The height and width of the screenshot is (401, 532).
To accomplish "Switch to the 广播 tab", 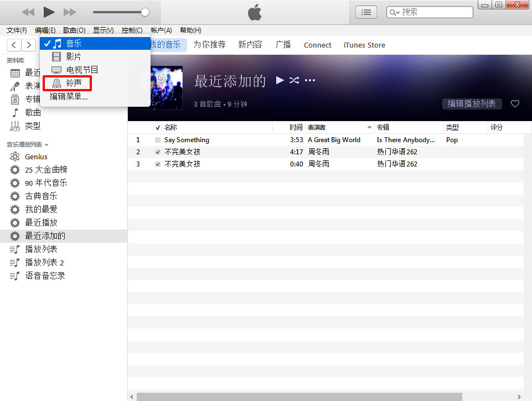I will click(x=283, y=45).
